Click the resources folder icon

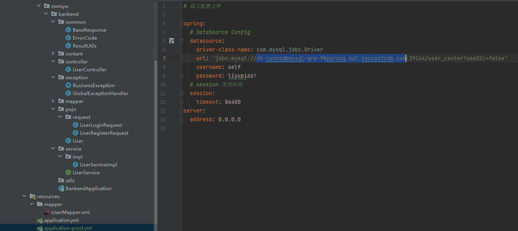33,196
